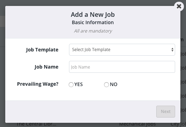186x127 pixels.
Task: Click the Job Template field label
Action: pos(42,50)
